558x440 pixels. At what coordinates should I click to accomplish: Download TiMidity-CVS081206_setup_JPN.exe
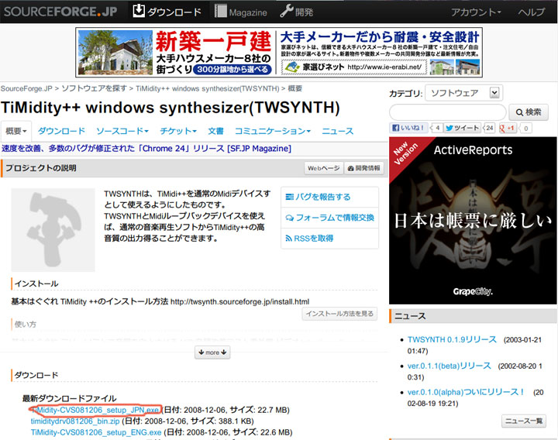(95, 410)
